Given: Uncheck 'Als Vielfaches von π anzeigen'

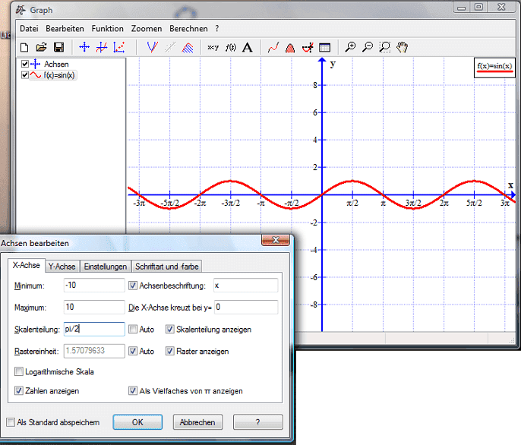Looking at the screenshot, I should point(134,391).
